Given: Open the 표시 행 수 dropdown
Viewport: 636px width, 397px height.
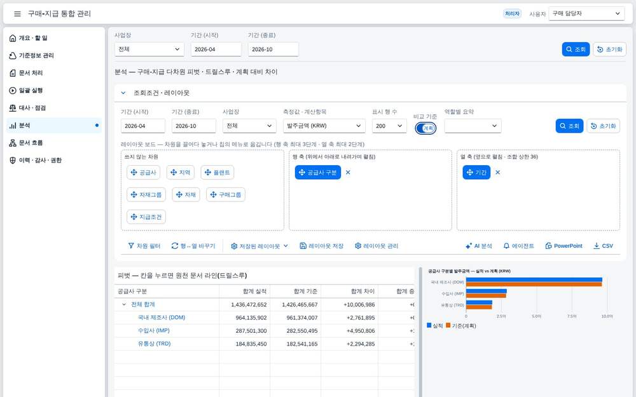Looking at the screenshot, I should (389, 126).
